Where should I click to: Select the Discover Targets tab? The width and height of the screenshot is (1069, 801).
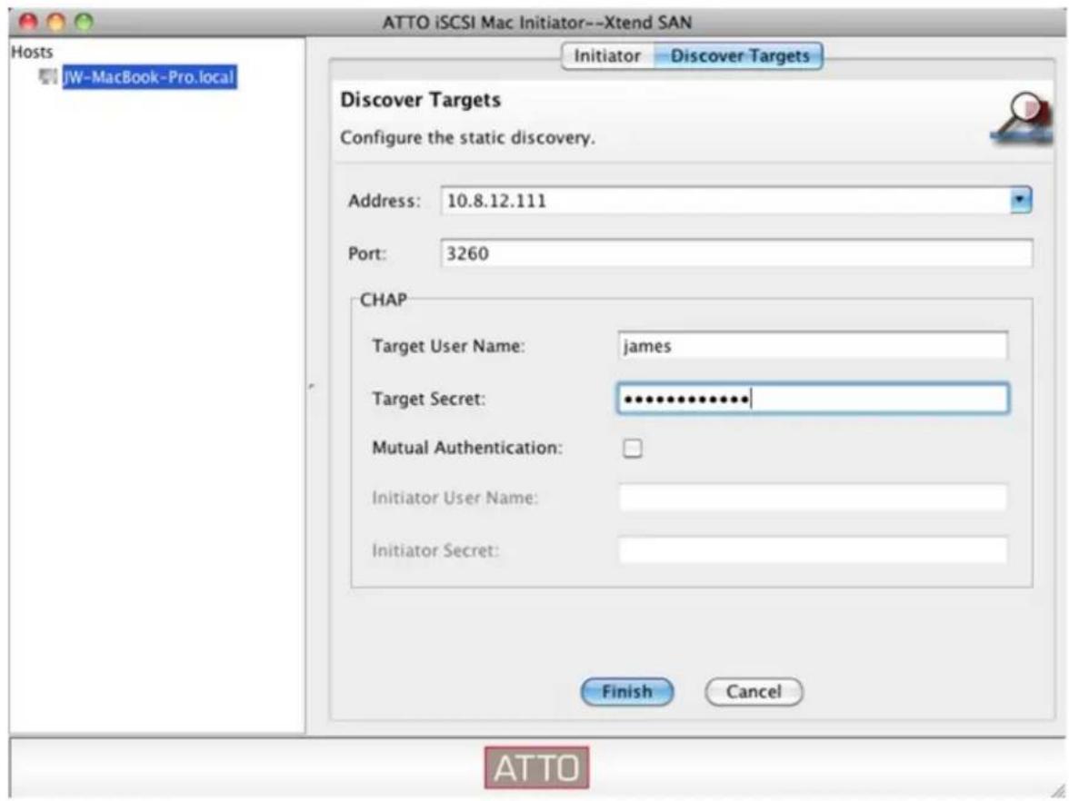pos(739,56)
